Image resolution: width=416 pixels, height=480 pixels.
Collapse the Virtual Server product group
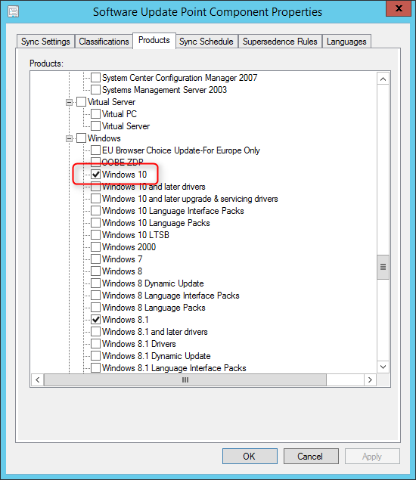[x=70, y=102]
